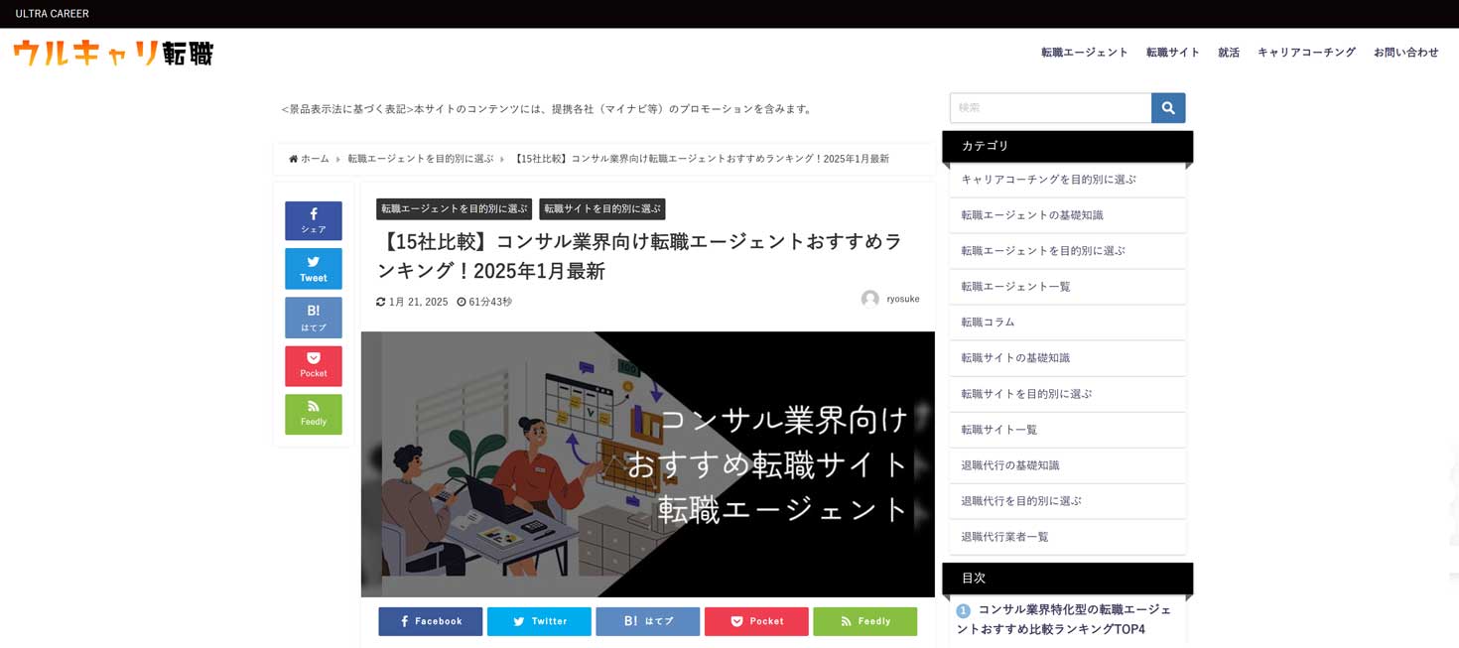Share via Facebook sidebar icon

313,220
